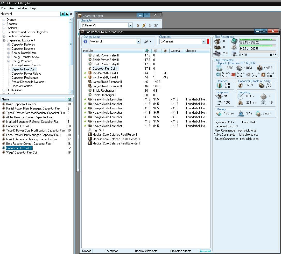Viewport: 281px width, 254px height.
Task: Open the File menu
Action: tap(3, 8)
